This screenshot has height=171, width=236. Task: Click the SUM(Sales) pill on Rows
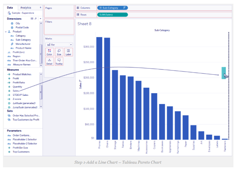pyautogui.click(x=113, y=14)
